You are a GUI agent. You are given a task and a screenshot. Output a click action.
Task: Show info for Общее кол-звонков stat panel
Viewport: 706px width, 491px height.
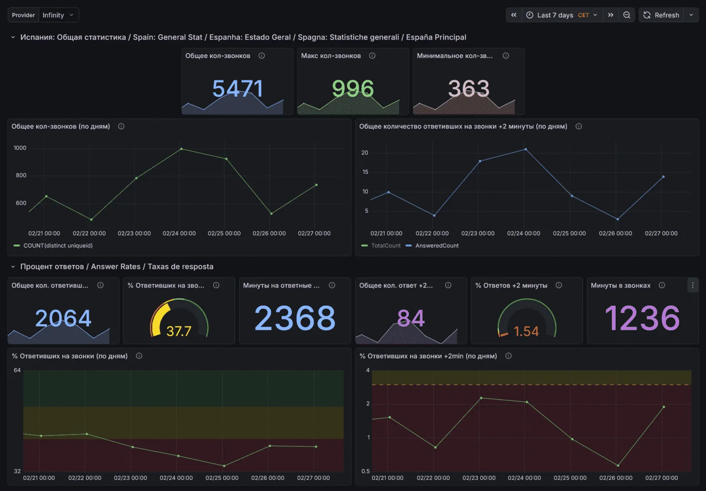tap(262, 56)
